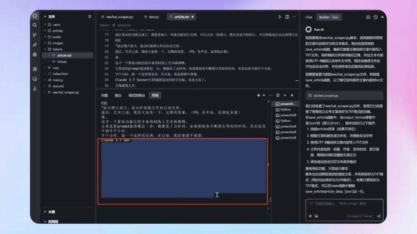Click the Run file play icon
The height and width of the screenshot is (234, 417).
(280, 17)
